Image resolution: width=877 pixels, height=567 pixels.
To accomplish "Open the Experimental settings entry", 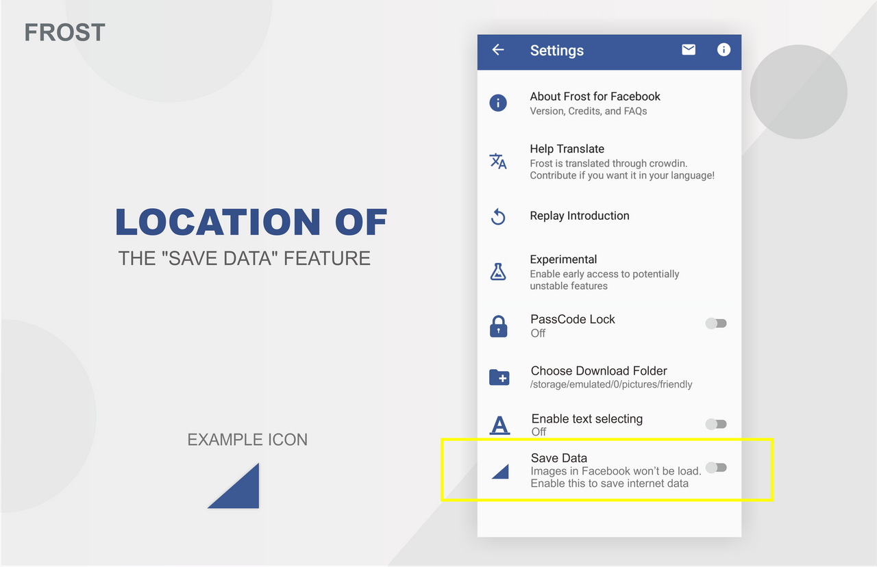I will [x=609, y=272].
